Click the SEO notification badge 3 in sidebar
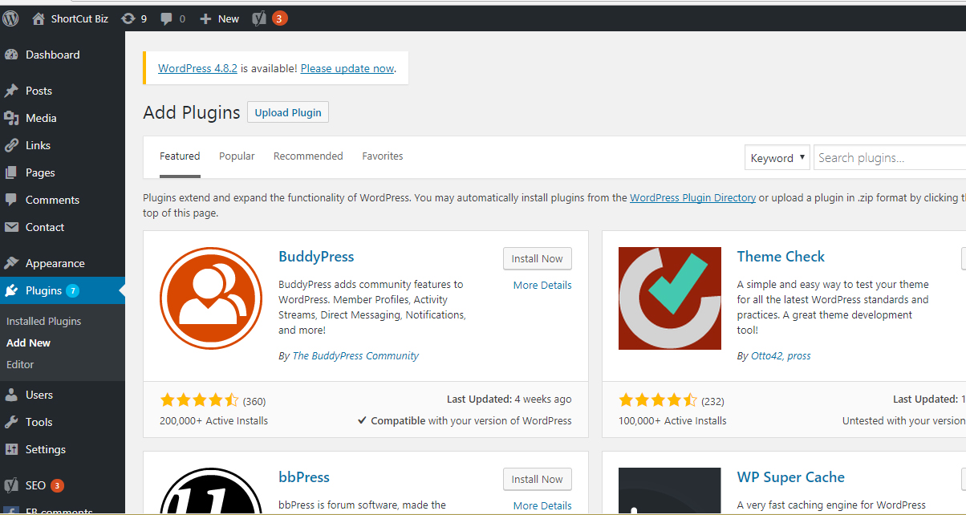Viewport: 966px width, 515px height. (x=57, y=485)
